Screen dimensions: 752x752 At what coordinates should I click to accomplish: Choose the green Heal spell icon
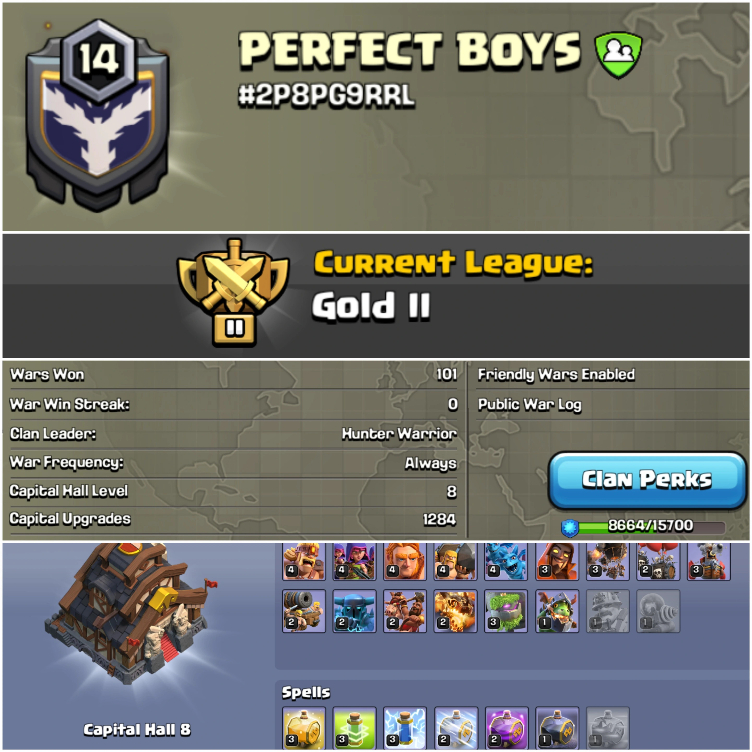354,728
